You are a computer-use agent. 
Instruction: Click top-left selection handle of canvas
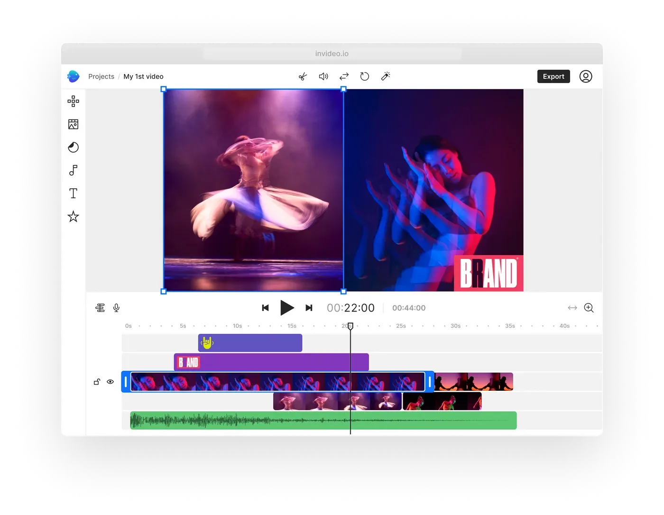(164, 89)
